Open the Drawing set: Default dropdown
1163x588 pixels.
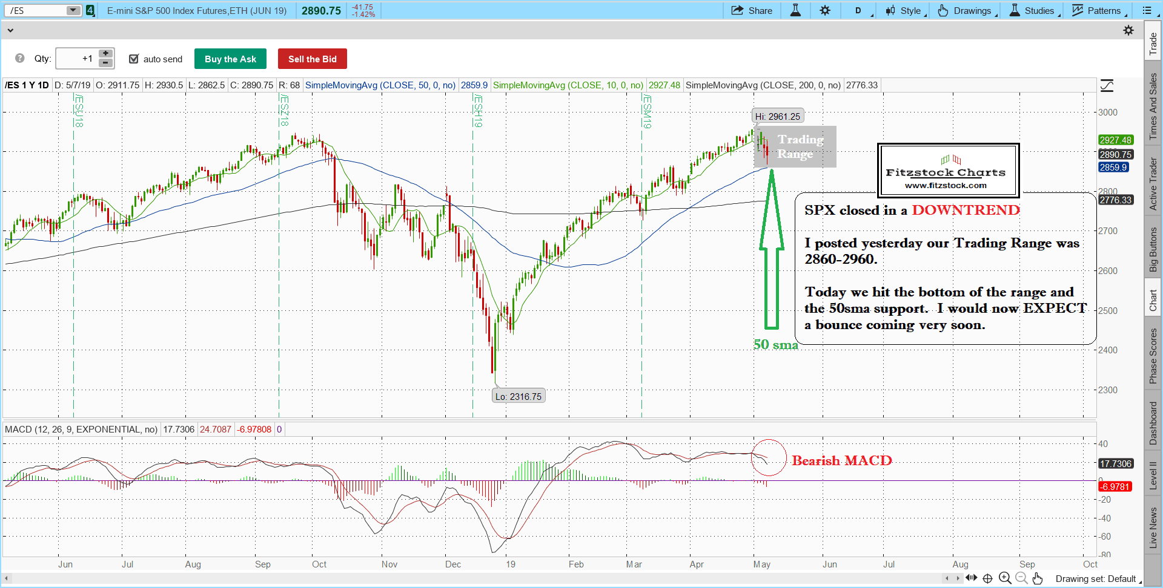tap(1098, 579)
